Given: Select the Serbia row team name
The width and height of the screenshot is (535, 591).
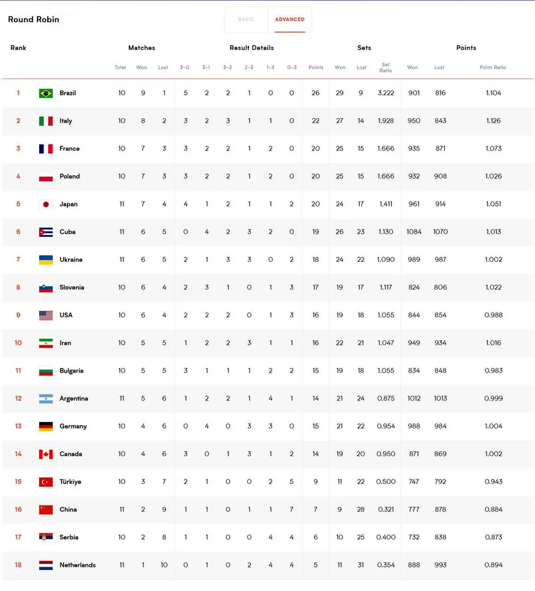Looking at the screenshot, I should pos(69,537).
